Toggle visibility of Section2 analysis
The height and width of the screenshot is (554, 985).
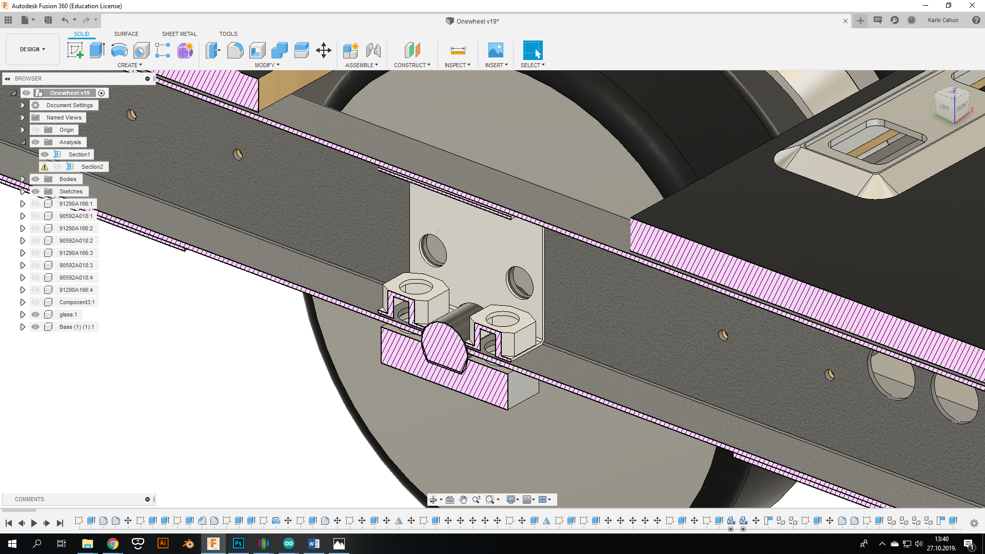pyautogui.click(x=57, y=167)
